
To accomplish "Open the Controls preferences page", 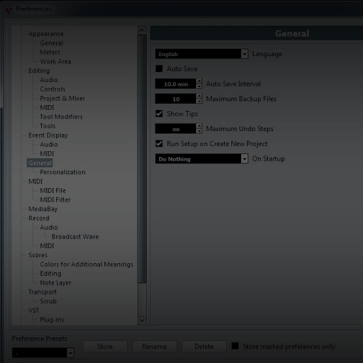I will click(x=53, y=89).
